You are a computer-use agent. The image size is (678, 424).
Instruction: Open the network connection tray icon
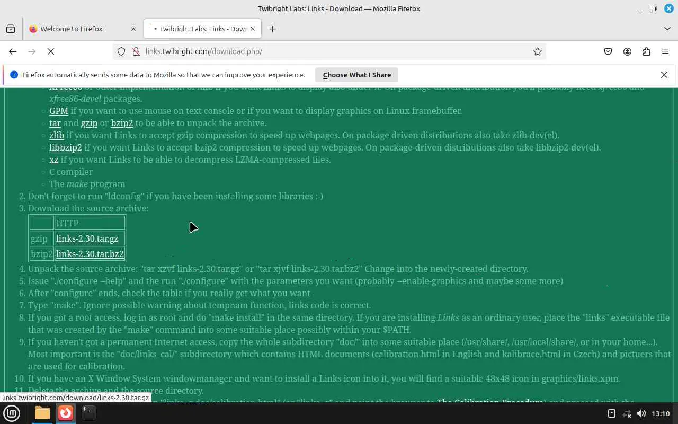627,413
